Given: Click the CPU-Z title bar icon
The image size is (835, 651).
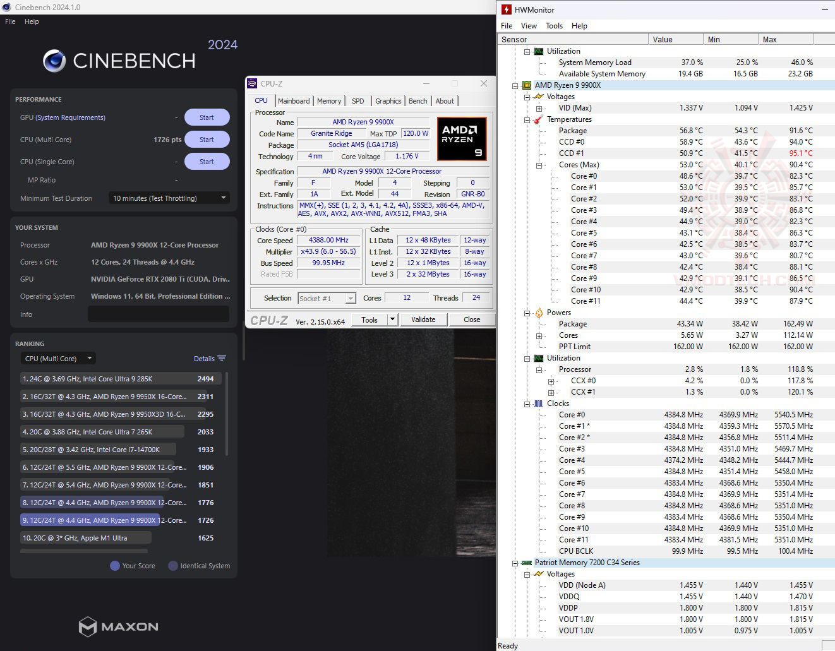Looking at the screenshot, I should [252, 83].
